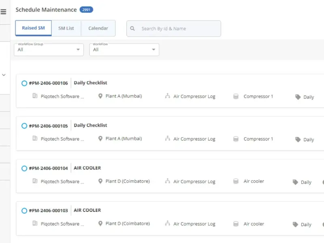Click database icon beside Air cooler, PM-2406-000104
Screen dimensions: 324x243
pyautogui.click(x=236, y=181)
